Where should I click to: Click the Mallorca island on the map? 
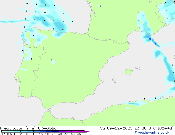(128, 72)
